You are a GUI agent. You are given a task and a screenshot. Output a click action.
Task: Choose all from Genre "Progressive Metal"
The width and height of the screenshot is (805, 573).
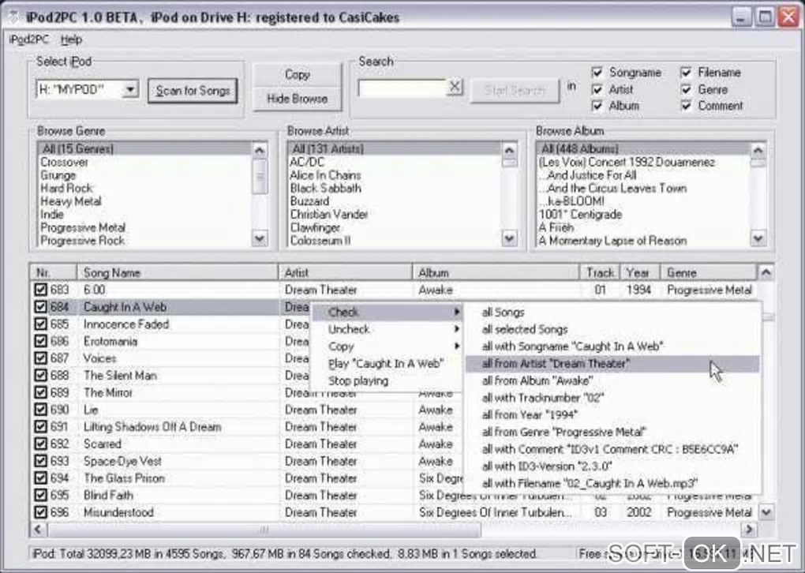click(x=612, y=433)
